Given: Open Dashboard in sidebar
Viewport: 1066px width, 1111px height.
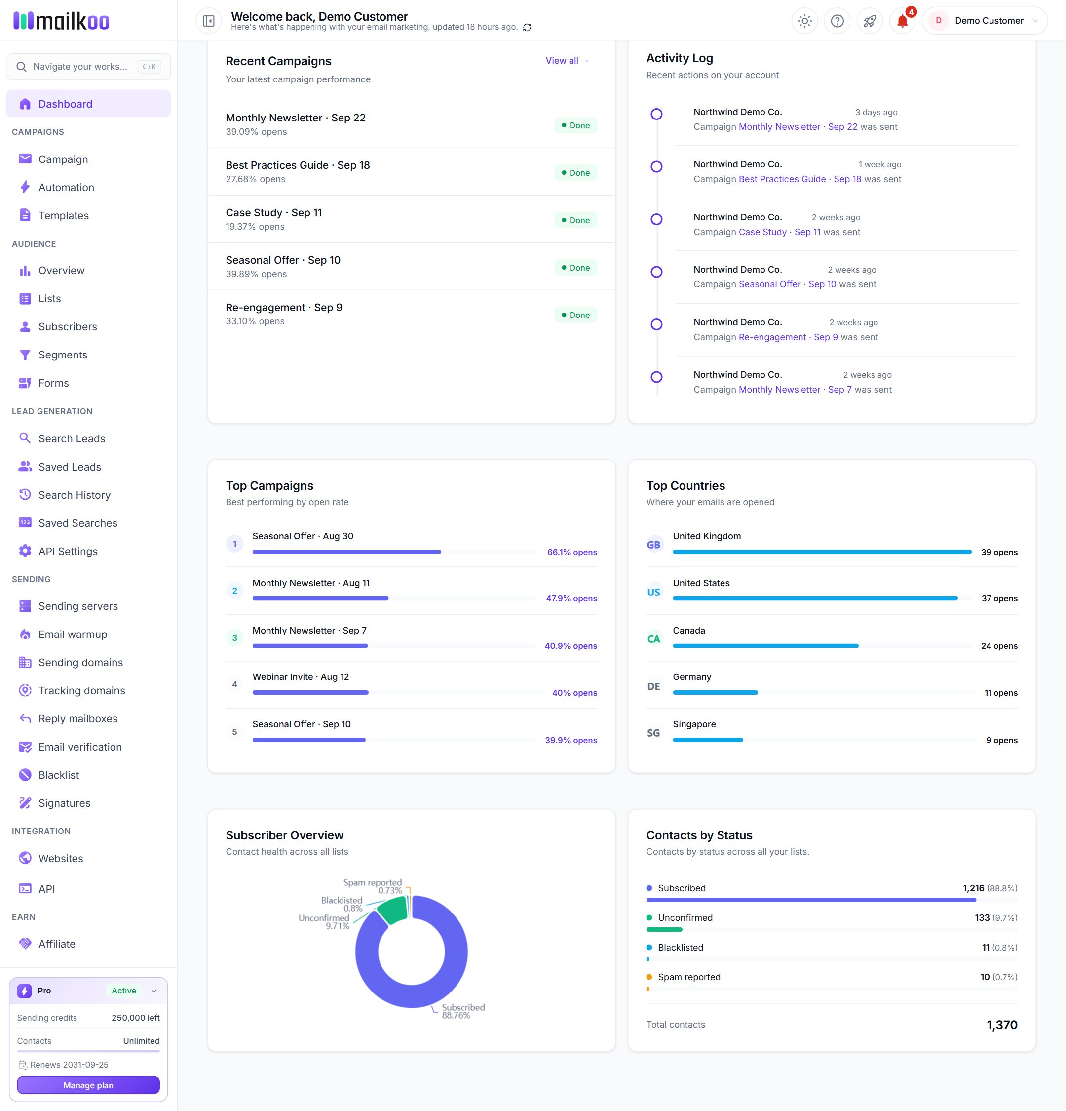Looking at the screenshot, I should point(88,104).
